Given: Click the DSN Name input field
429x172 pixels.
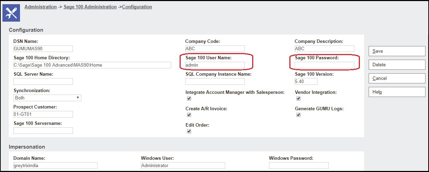Looking at the screenshot, I should coord(43,49).
